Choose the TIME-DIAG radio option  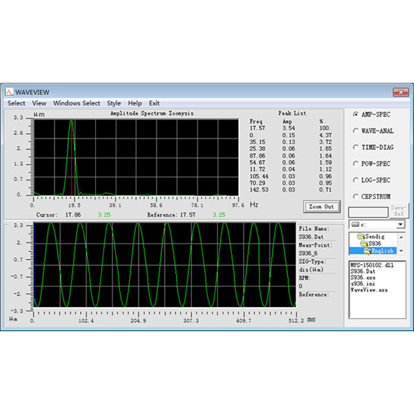[x=355, y=147]
